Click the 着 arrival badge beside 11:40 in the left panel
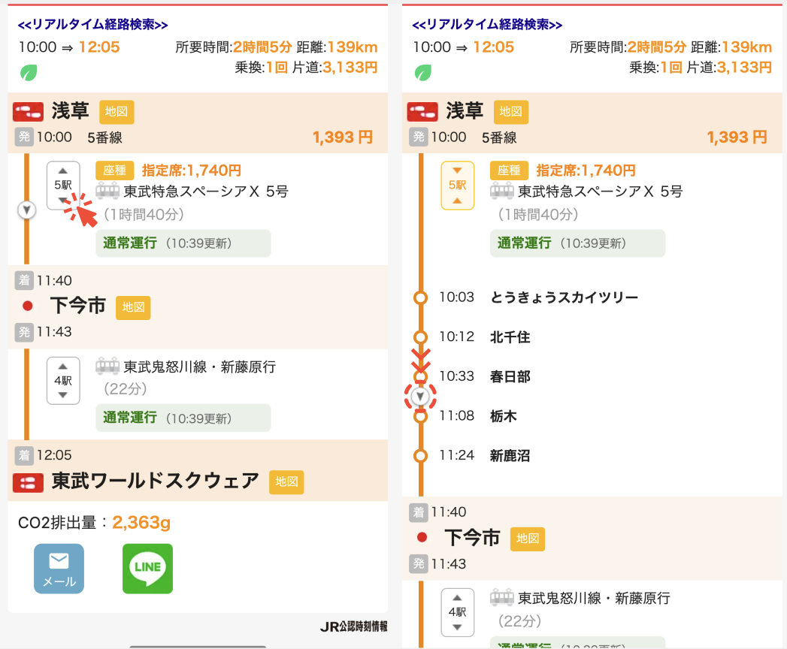 (24, 280)
